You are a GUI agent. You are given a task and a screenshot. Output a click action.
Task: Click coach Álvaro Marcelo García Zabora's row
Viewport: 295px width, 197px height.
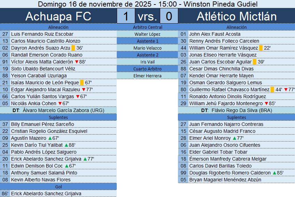pyautogui.click(x=58, y=110)
